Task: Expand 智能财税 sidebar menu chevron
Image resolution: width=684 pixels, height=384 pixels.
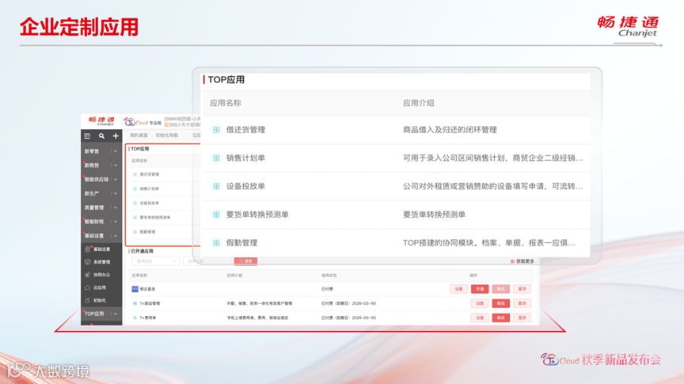Action: (x=116, y=222)
